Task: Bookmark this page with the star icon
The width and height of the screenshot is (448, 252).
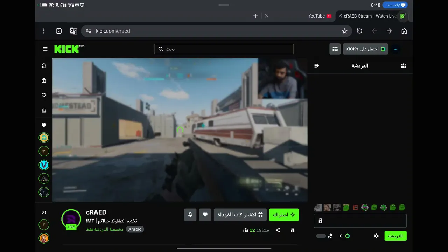Action: tap(345, 31)
